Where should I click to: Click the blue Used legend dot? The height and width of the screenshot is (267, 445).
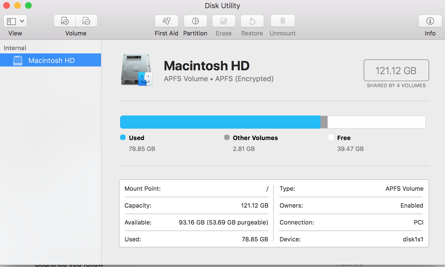[123, 137]
